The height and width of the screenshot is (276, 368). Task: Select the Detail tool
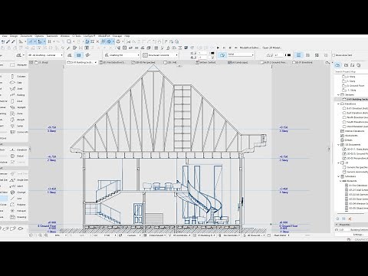(18, 156)
